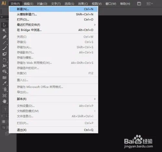Click 关闭(C) menu entry
This screenshot has width=162, height=152.
point(53,37)
